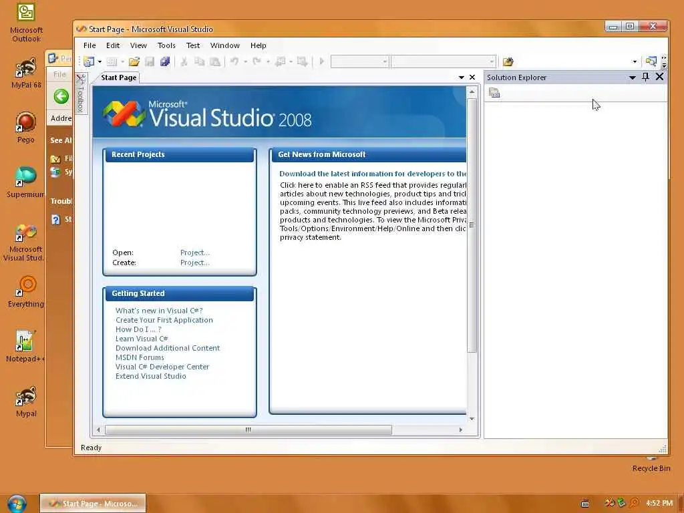684x513 pixels.
Task: Click the Everything desktop icon
Action: [x=26, y=292]
